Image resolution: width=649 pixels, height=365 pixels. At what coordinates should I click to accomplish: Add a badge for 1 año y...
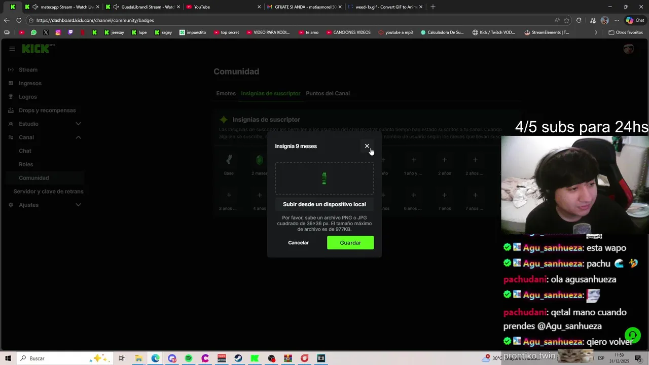click(x=414, y=160)
